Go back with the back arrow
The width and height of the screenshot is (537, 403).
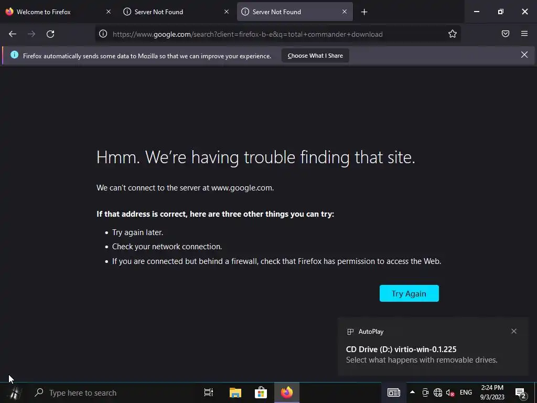(13, 34)
